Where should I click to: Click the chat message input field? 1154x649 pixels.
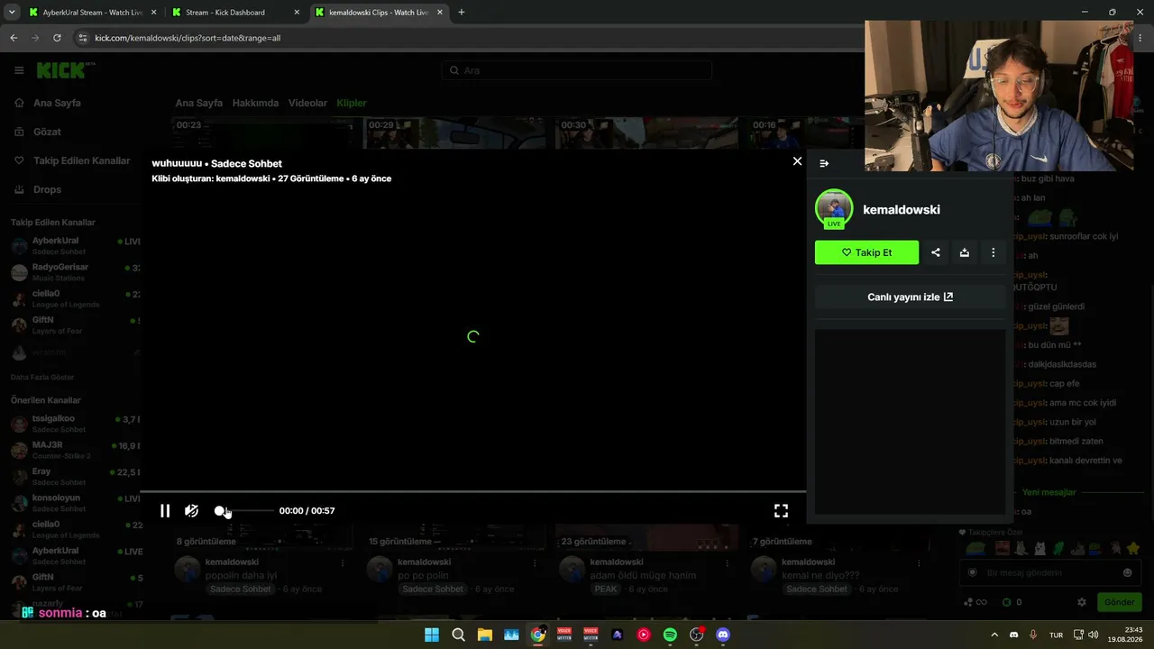point(1050,572)
